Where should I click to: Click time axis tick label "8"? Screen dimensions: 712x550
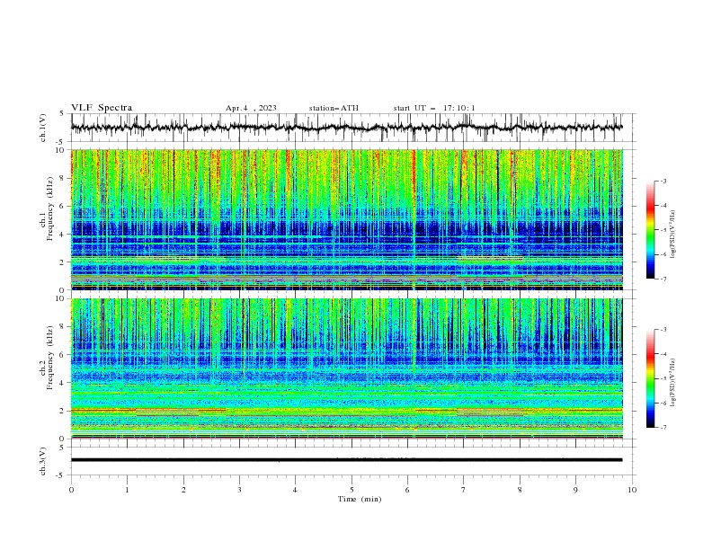coord(520,490)
